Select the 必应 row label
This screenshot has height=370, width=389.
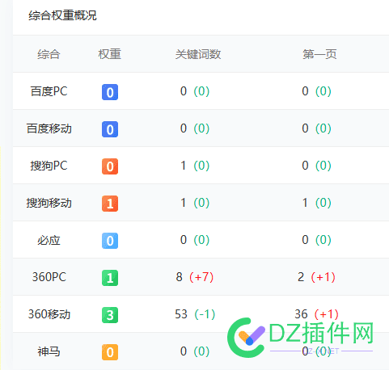pyautogui.click(x=49, y=240)
